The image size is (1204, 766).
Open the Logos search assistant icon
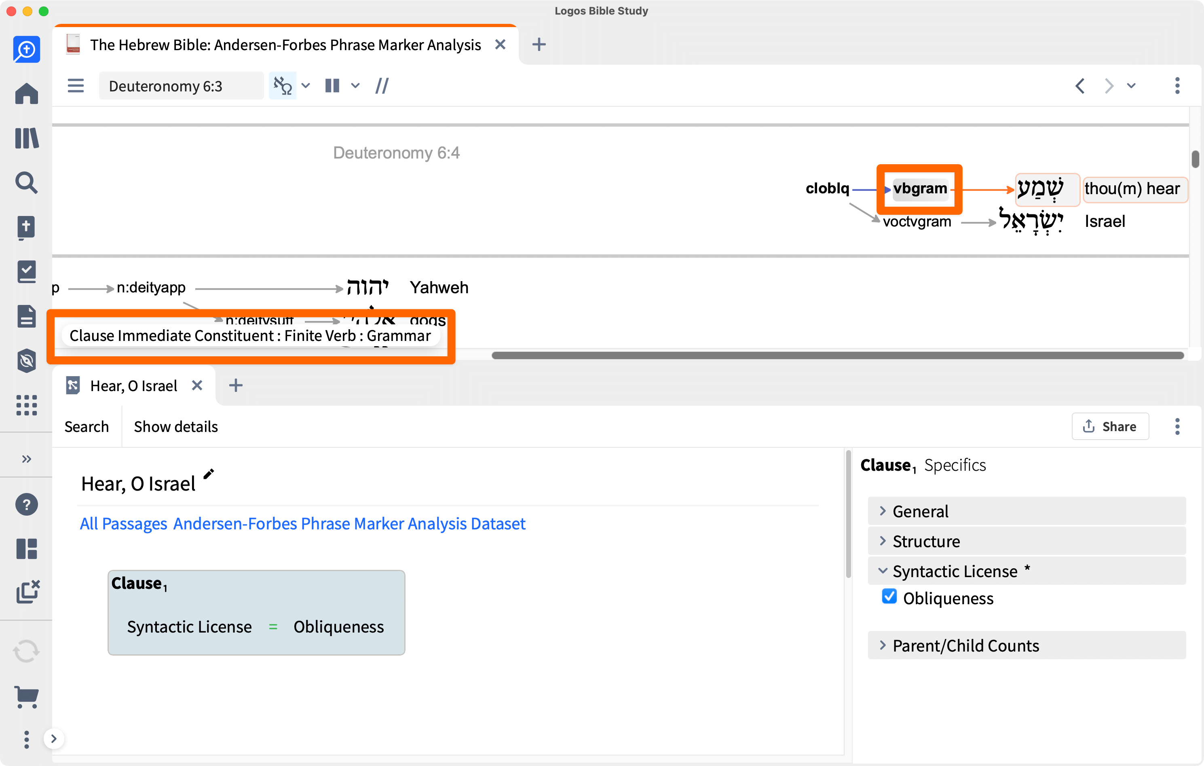coord(27,49)
